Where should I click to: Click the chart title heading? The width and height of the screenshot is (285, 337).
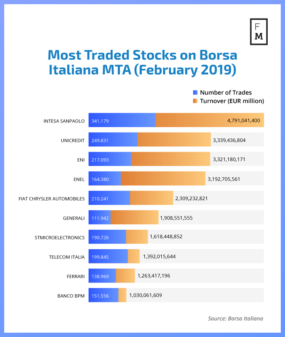coord(142,63)
